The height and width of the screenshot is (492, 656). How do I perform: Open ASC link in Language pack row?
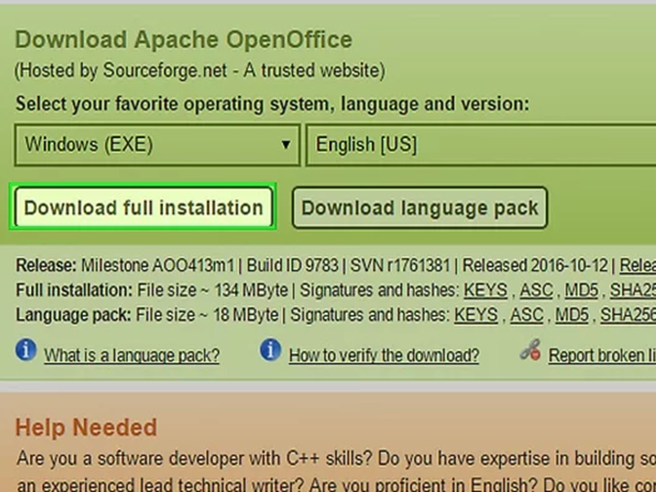(x=527, y=314)
